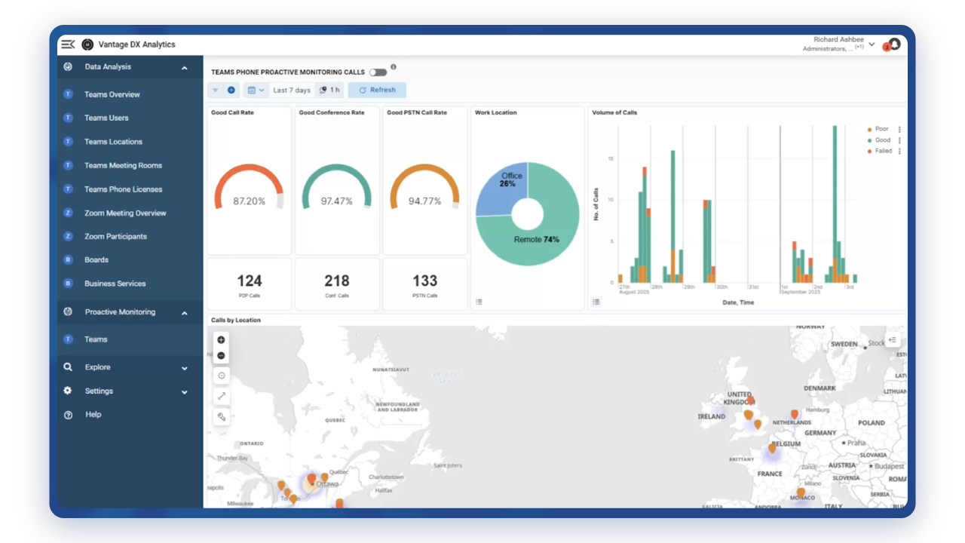Click the Refresh button
The image size is (965, 543).
coord(377,90)
